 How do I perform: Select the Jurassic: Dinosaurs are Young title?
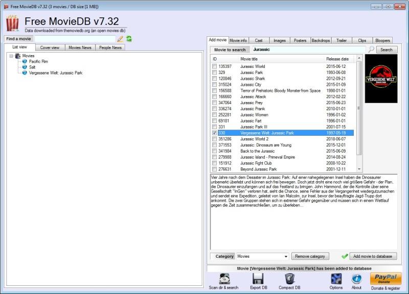(266, 145)
